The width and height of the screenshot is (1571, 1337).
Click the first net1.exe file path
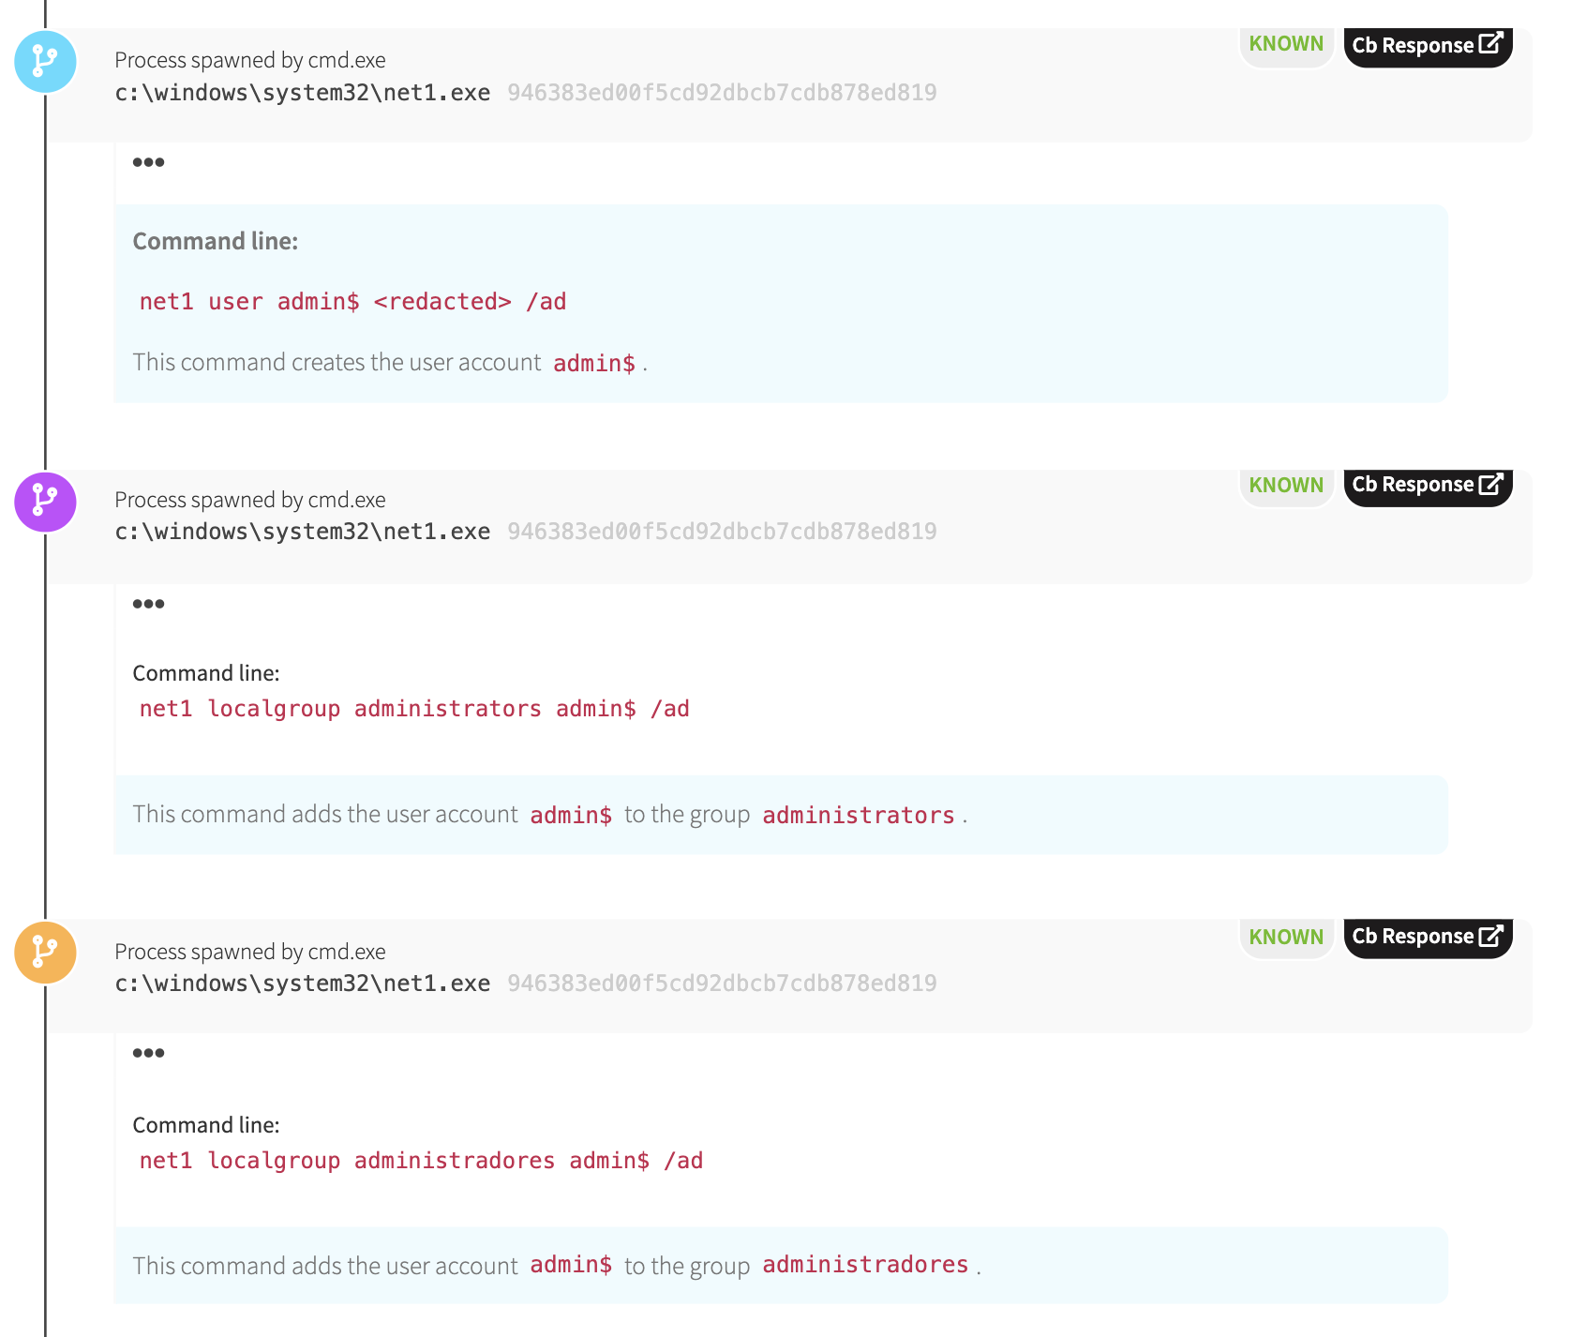302,93
